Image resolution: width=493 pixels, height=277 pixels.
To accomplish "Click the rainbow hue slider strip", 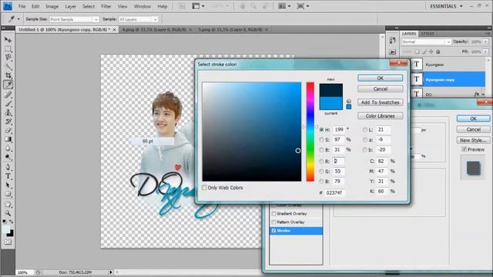I will point(310,132).
